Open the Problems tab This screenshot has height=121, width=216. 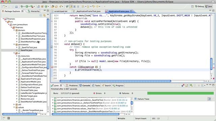pyautogui.click(x=72, y=85)
